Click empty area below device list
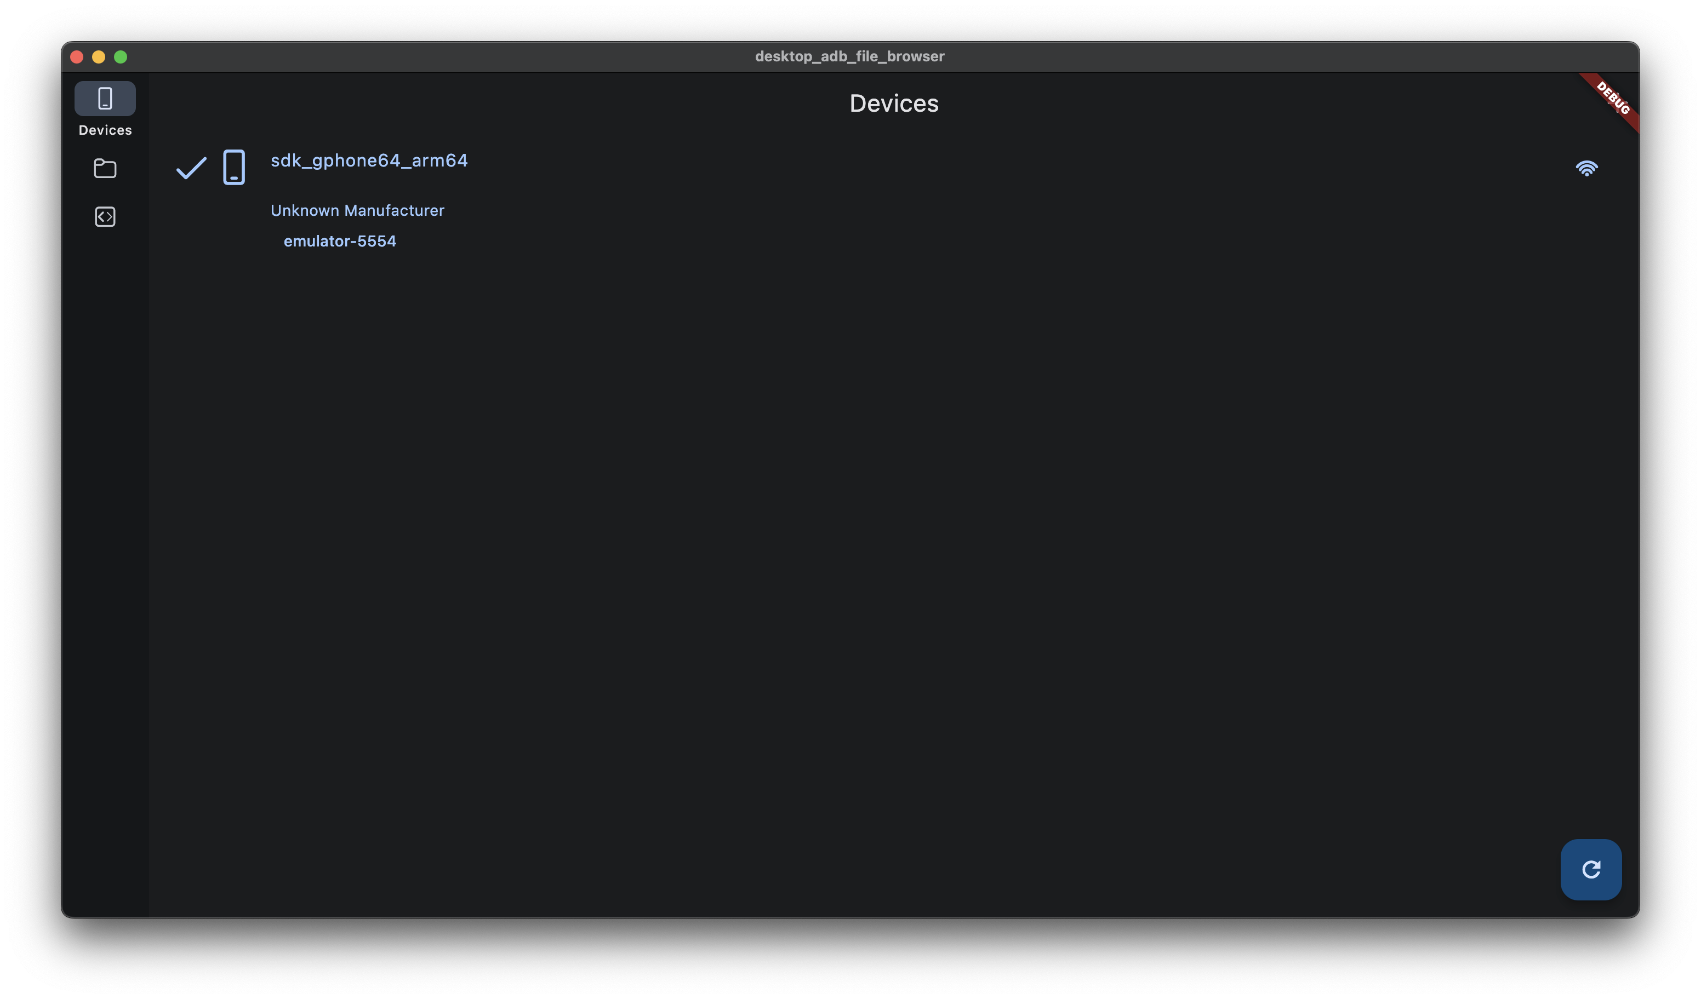Viewport: 1701px width, 999px height. click(877, 539)
